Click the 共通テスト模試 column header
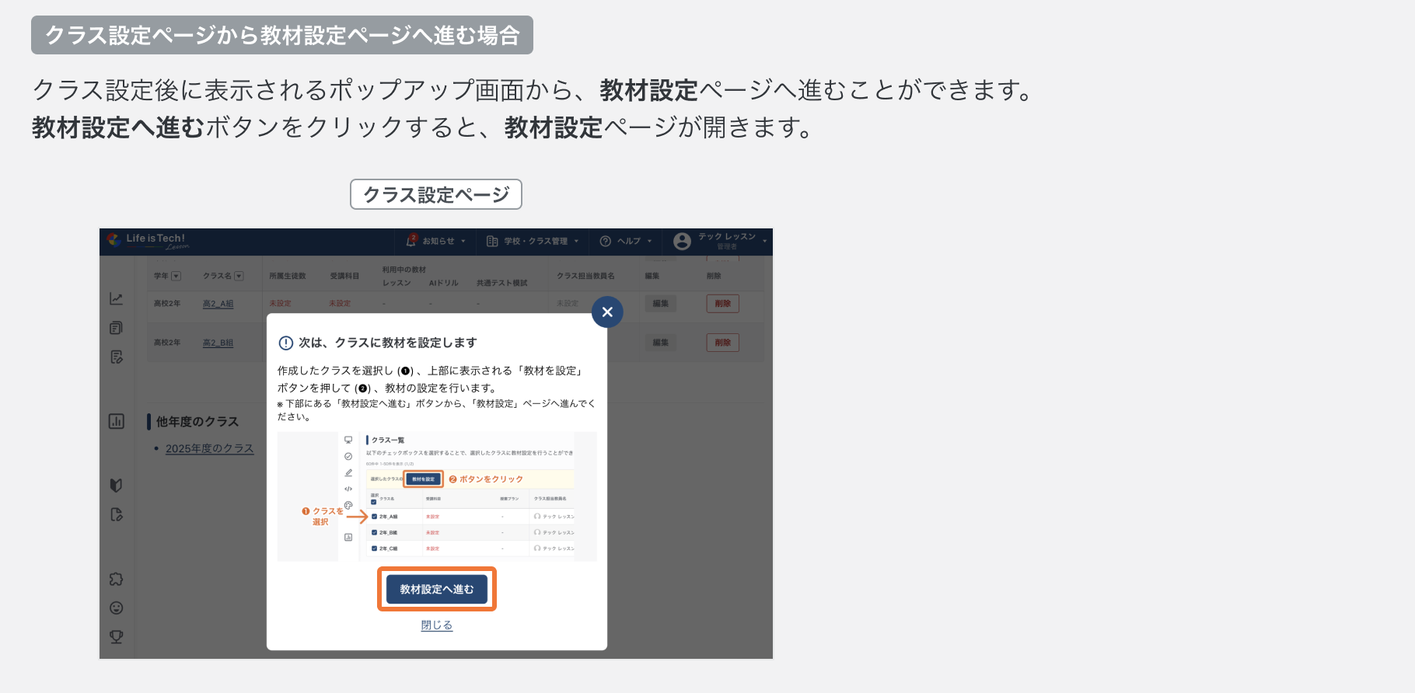The height and width of the screenshot is (693, 1415). tap(501, 283)
